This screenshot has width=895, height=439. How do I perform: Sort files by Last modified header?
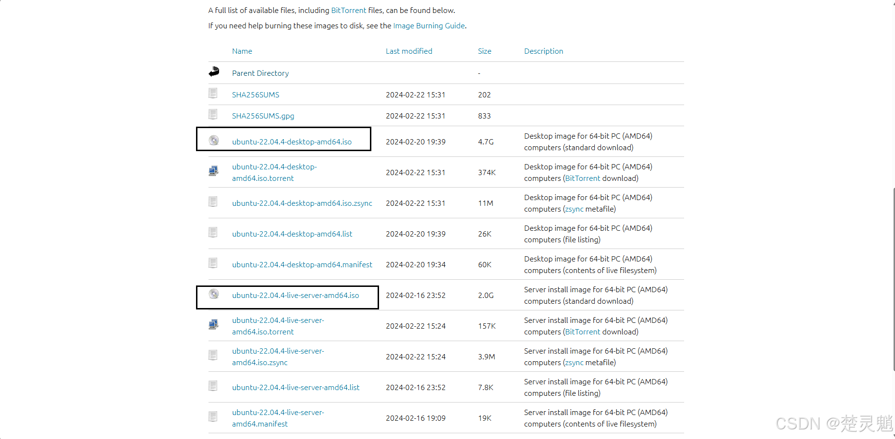tap(409, 51)
